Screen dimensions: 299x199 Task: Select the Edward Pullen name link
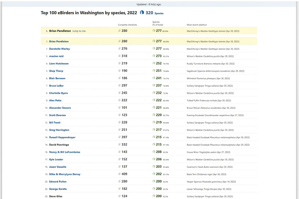58,182
